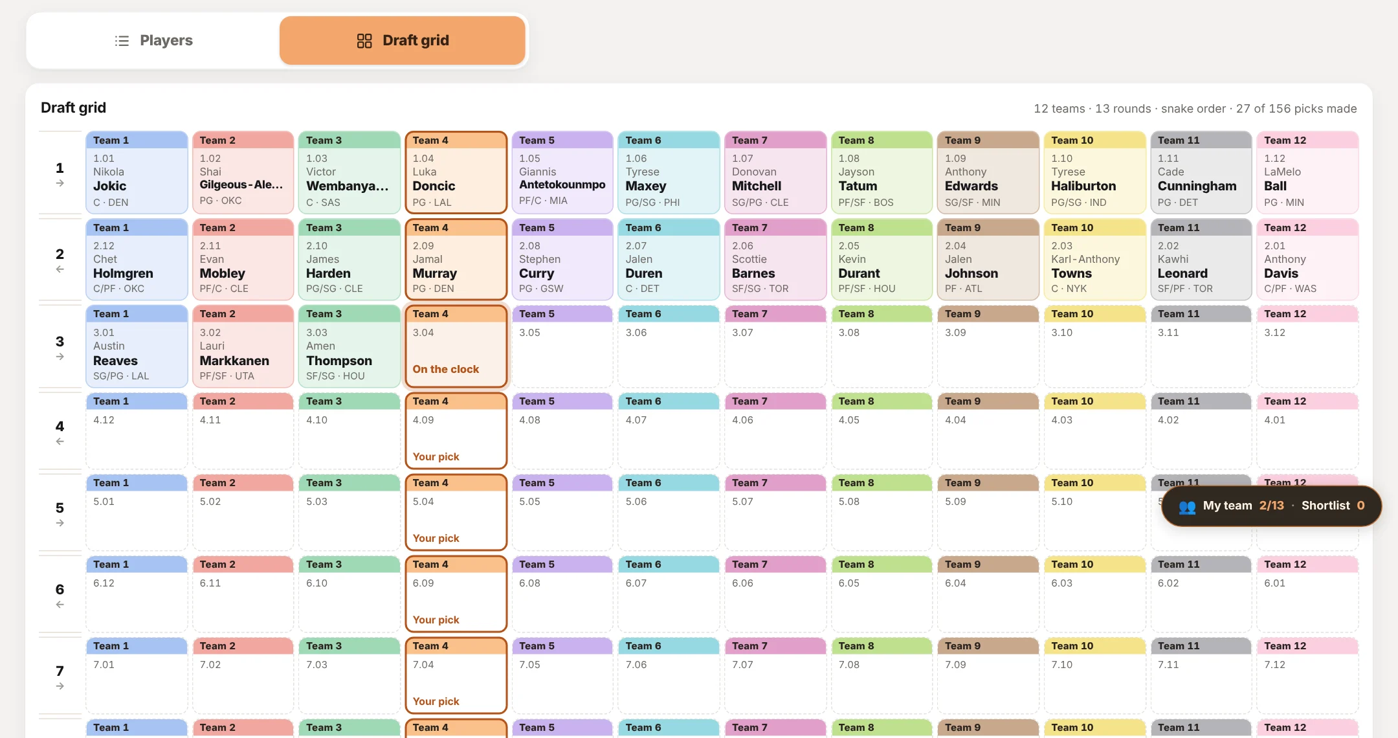Click empty pick slot 7.12

pos(1307,675)
